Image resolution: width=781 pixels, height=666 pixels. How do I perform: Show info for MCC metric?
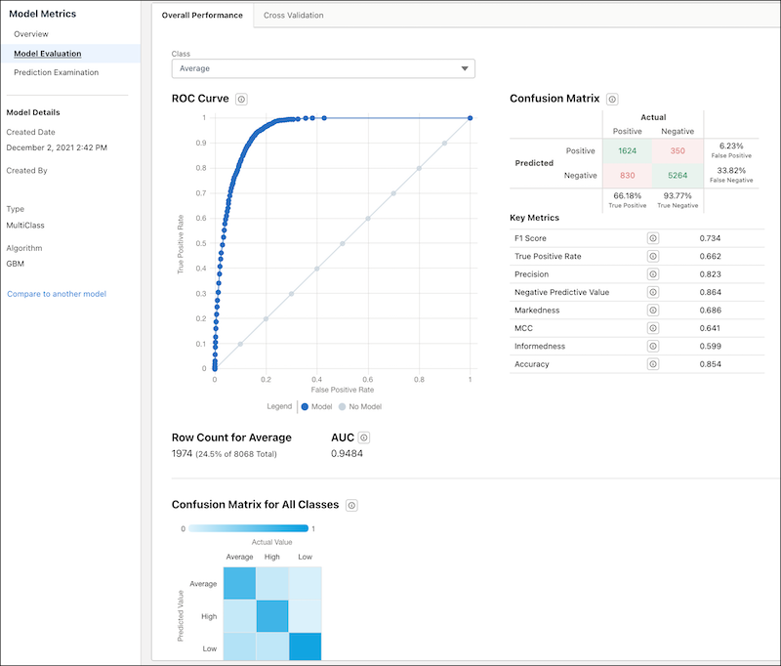click(x=653, y=328)
